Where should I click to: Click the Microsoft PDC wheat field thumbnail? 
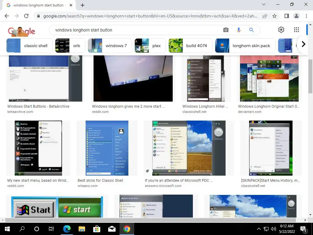189,148
